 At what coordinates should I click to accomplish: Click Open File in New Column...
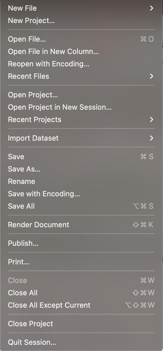[81, 51]
